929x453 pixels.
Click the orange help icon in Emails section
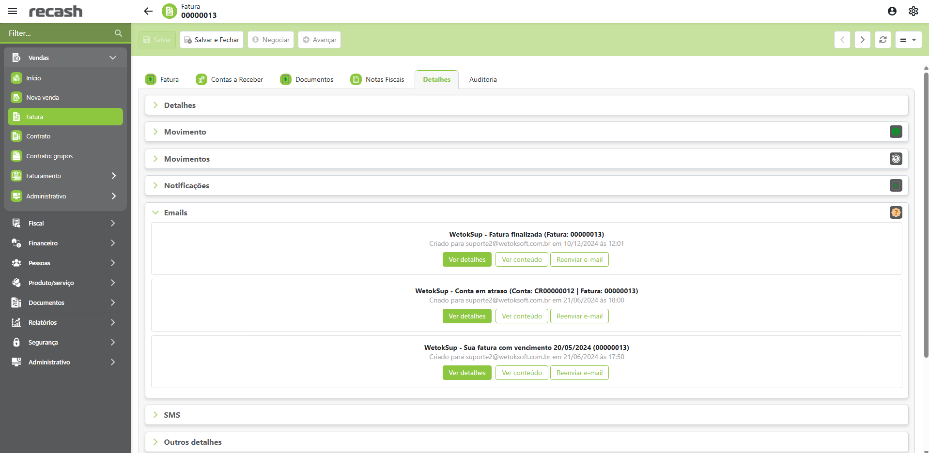896,212
